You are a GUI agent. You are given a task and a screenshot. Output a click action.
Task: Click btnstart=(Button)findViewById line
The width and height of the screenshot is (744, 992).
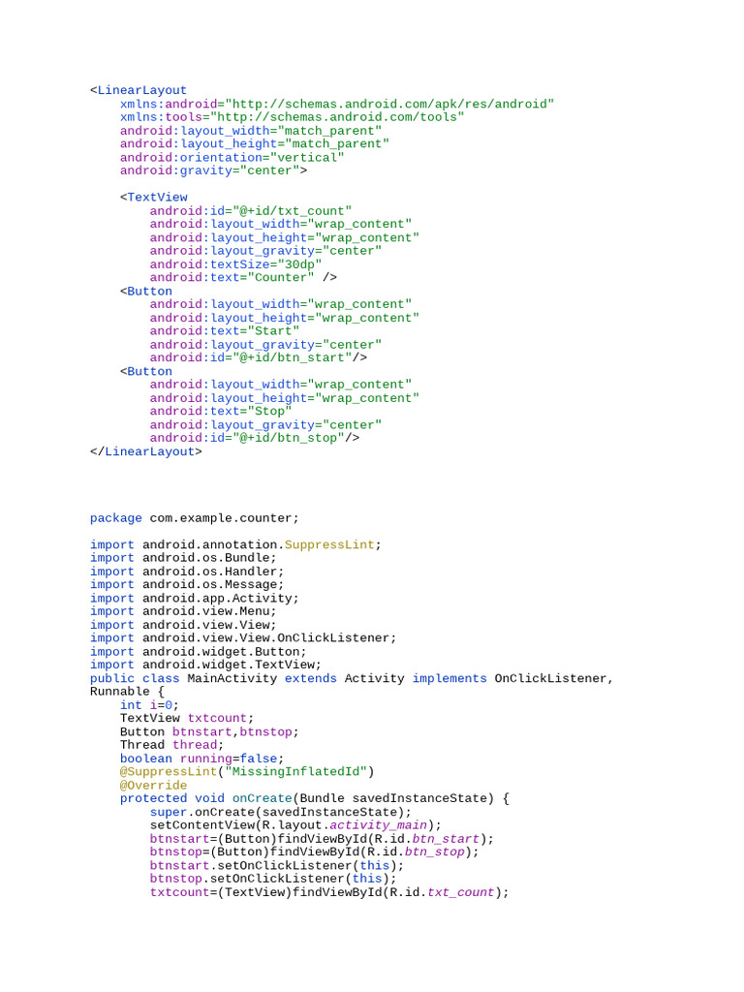coord(322,840)
